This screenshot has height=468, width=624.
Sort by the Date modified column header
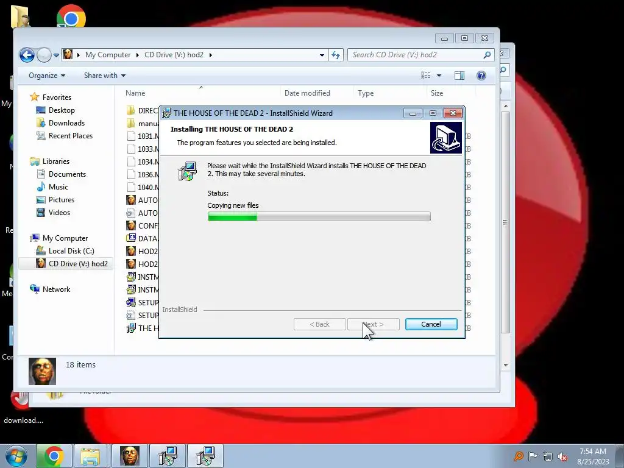(x=307, y=93)
